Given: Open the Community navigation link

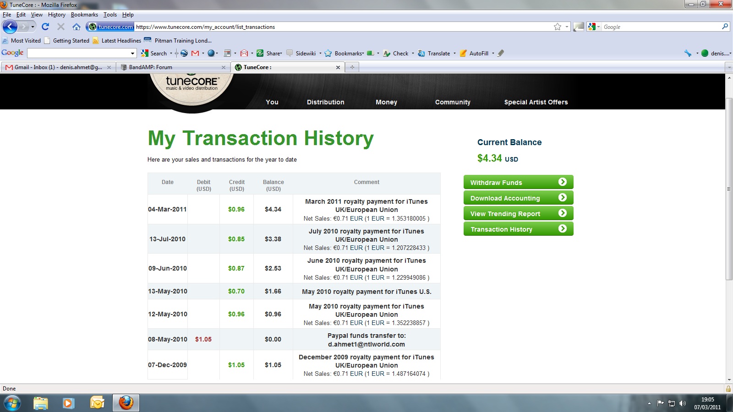Looking at the screenshot, I should (x=453, y=102).
